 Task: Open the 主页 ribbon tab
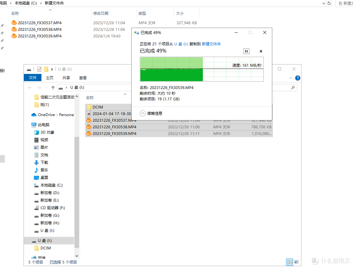(50, 78)
